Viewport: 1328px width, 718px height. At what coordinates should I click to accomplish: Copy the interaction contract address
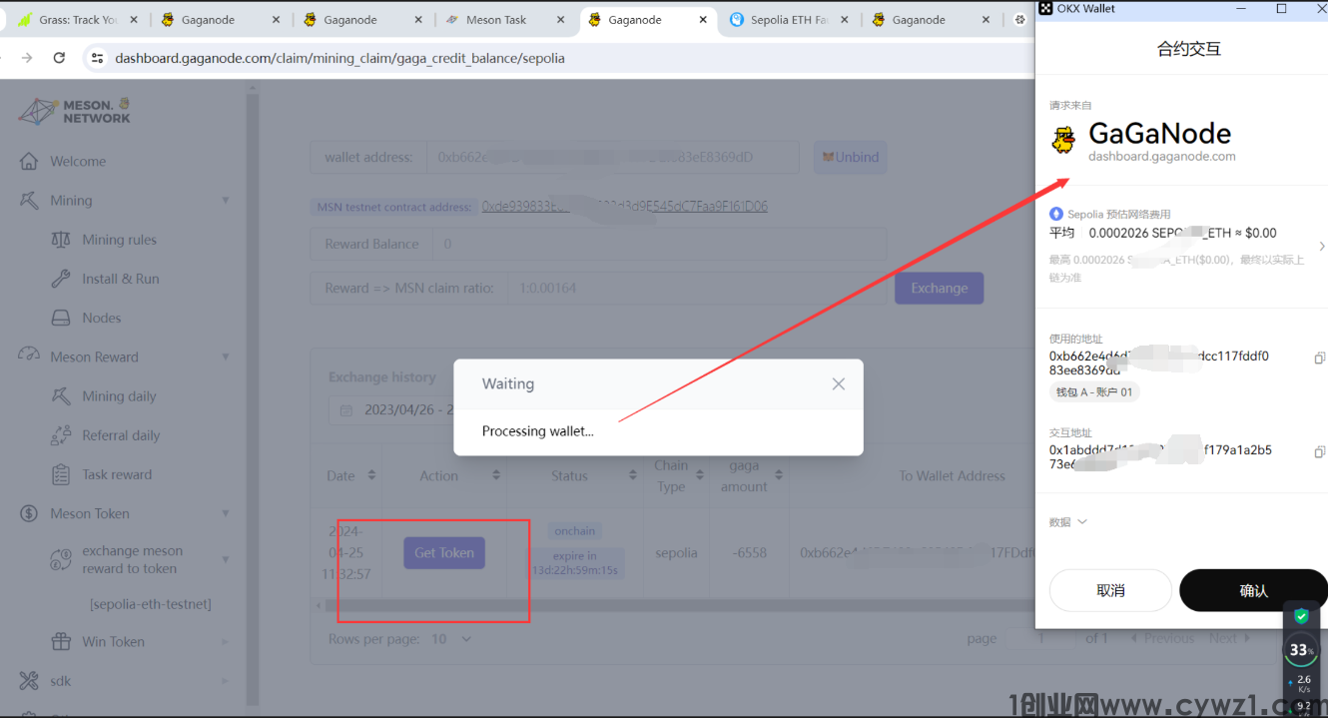pyautogui.click(x=1319, y=451)
